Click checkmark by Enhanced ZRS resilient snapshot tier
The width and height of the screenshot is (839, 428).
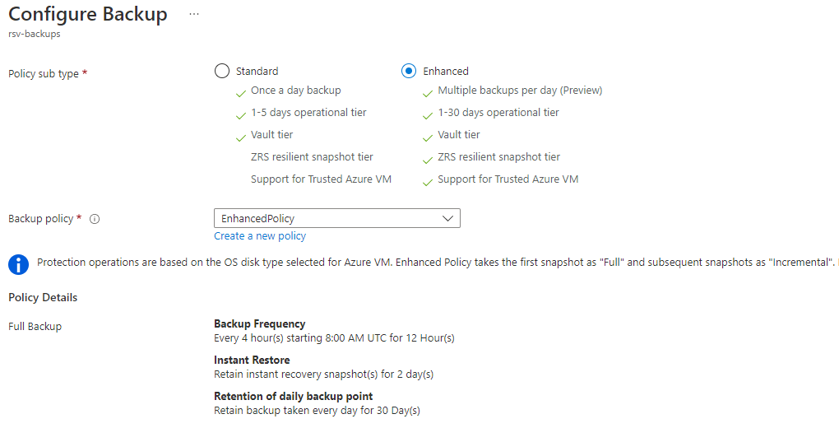pos(428,159)
